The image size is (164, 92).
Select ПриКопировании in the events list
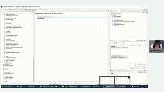tap(117, 23)
